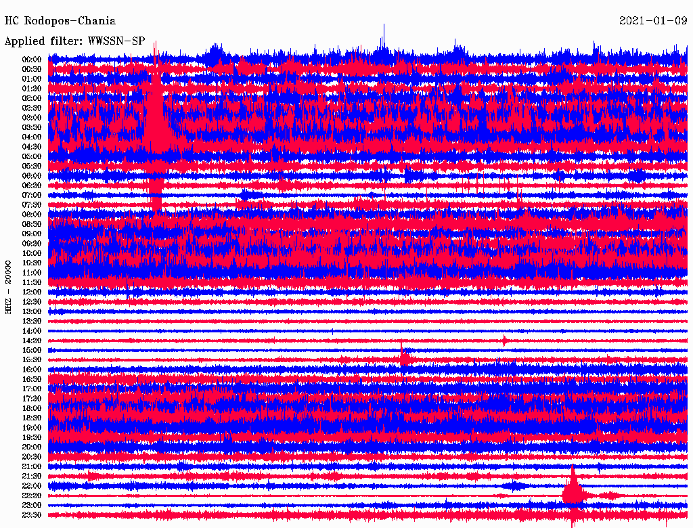Click the station title HC Rodopos-Chania
The image size is (693, 528).
coord(60,21)
